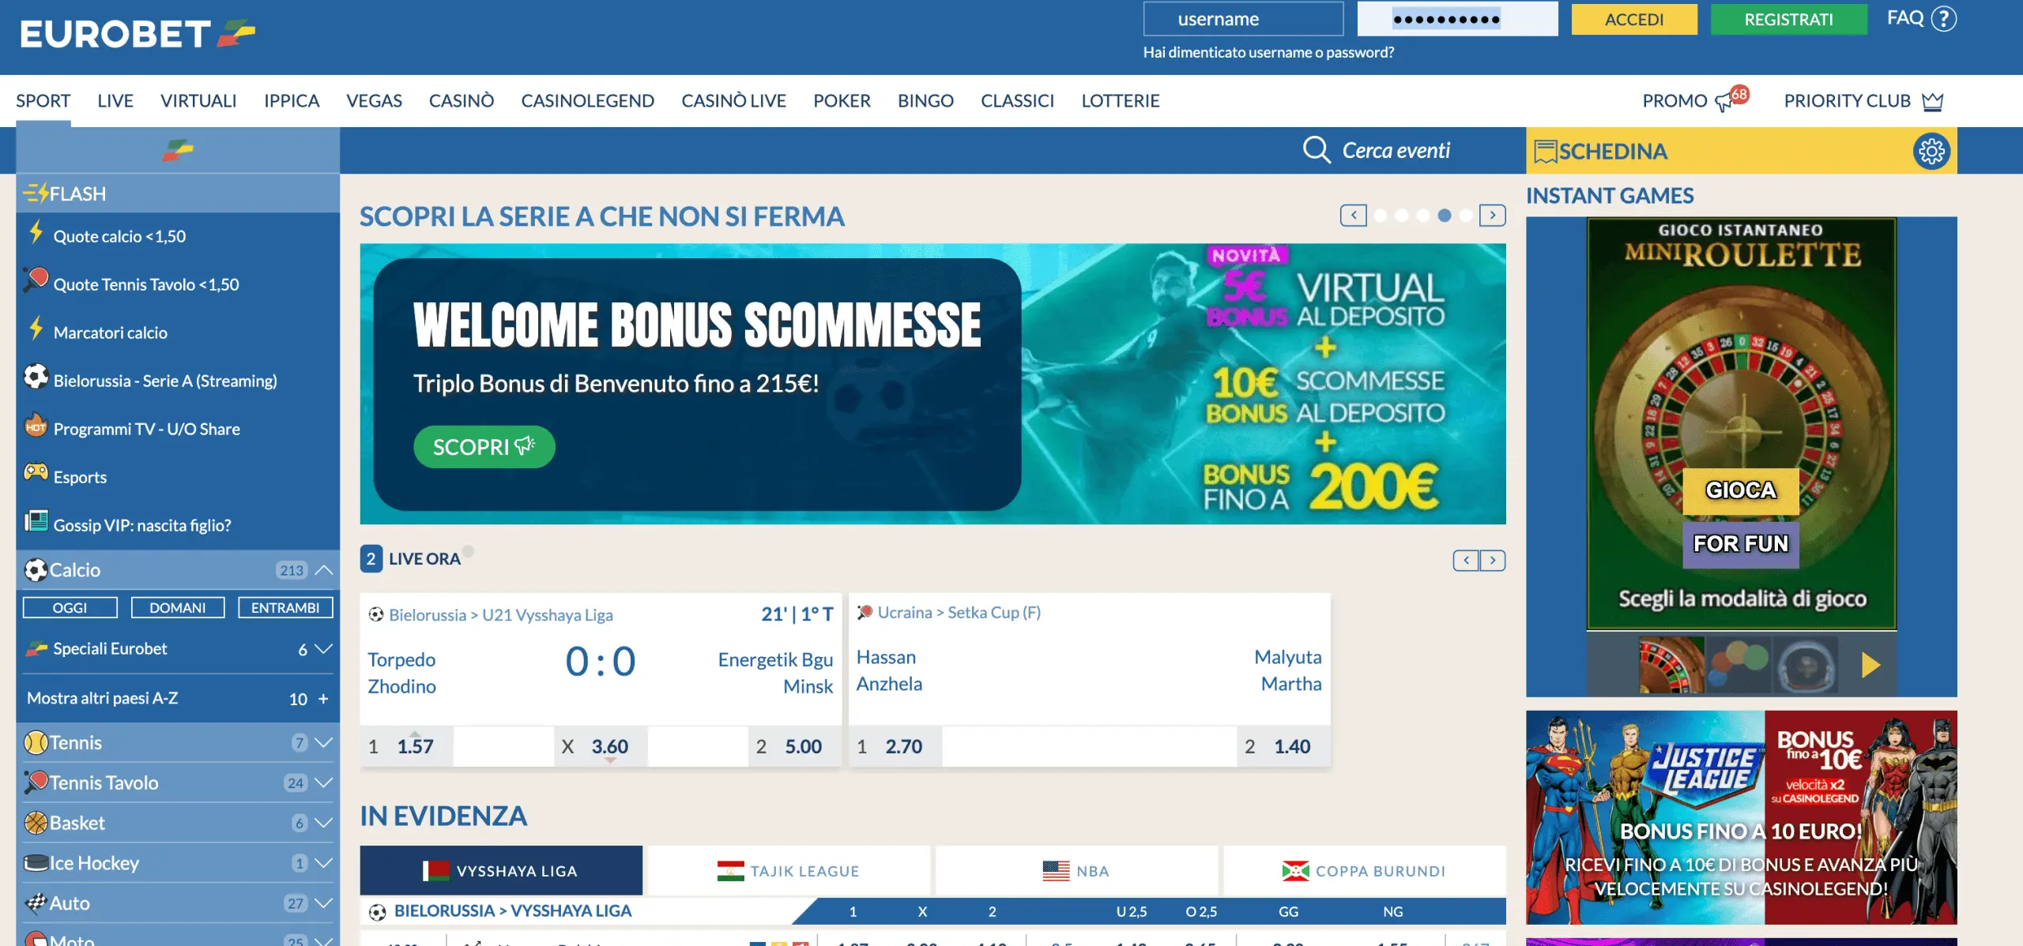
Task: Select the Auto checkered flag icon
Action: click(x=36, y=903)
